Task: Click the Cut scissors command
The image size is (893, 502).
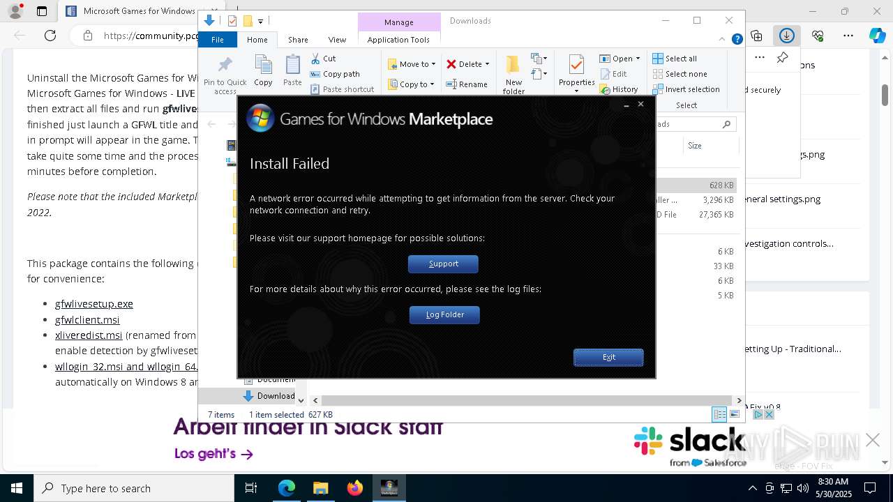Action: (x=323, y=59)
